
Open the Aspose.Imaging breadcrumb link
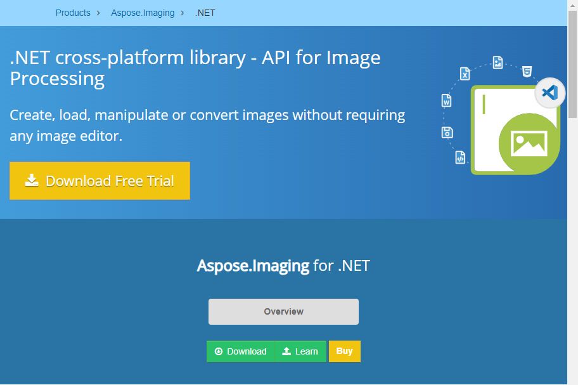143,13
